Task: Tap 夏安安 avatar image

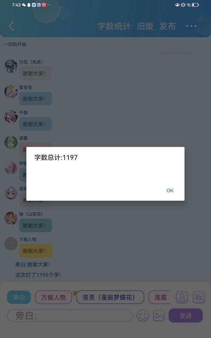Action: 11,91
